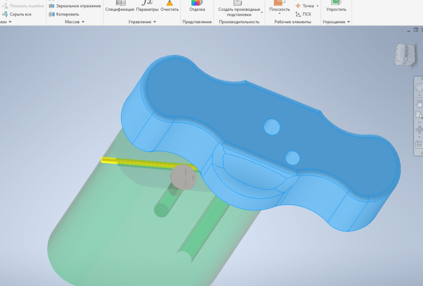Click Create Derived Substitutes (Создать производные подстановки)
Viewport: 423px width, 286px height.
[x=239, y=8]
